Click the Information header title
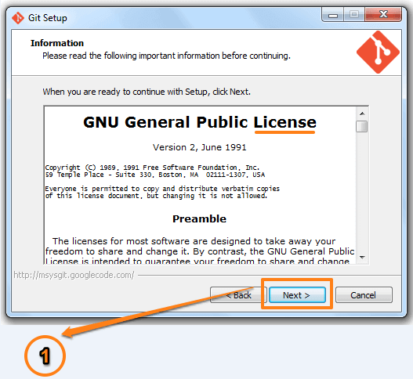Image resolution: width=413 pixels, height=379 pixels. 57,43
